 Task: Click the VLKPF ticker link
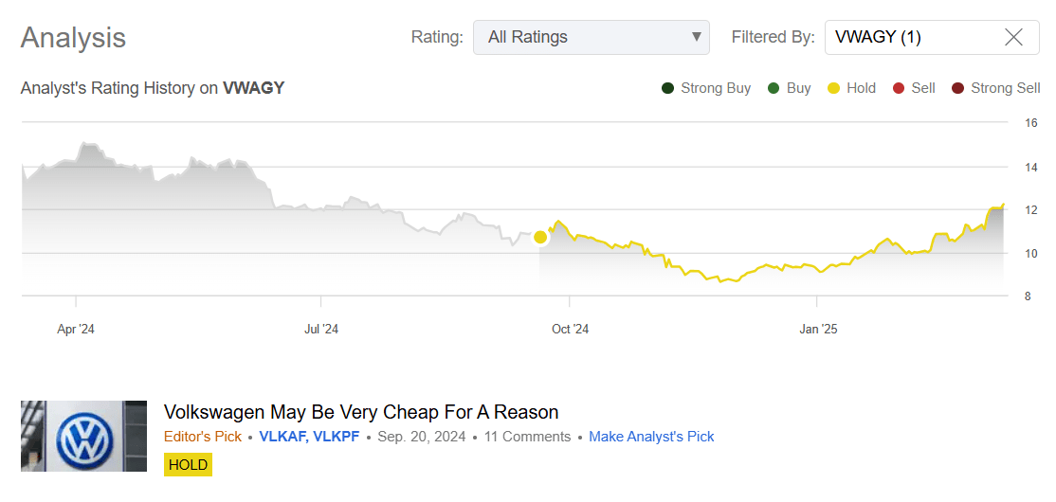coord(337,437)
